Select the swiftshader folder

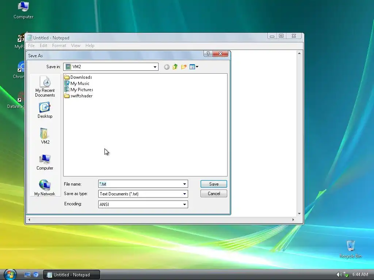click(x=79, y=96)
